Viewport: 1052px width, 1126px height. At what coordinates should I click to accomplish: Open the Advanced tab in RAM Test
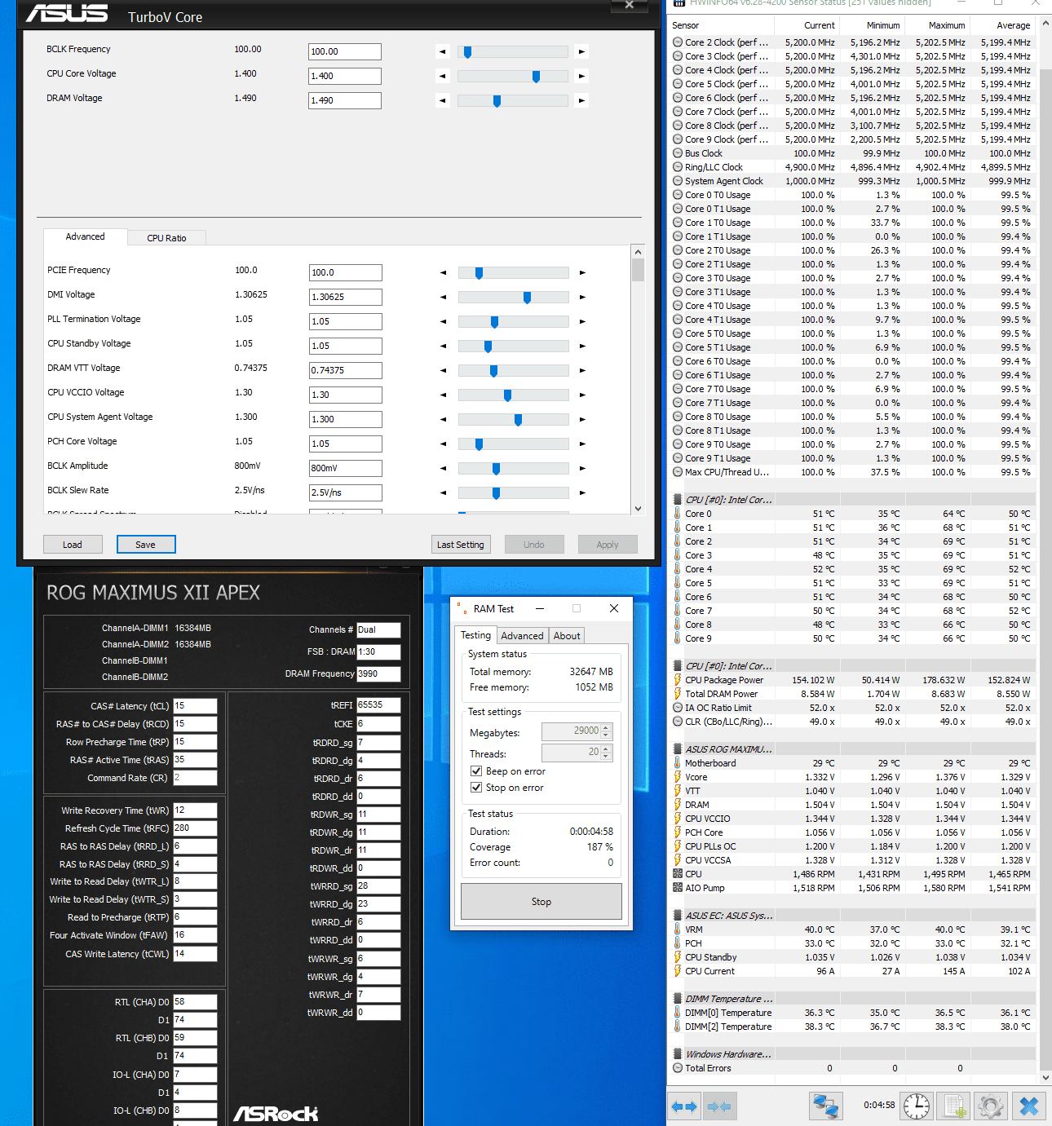point(522,636)
